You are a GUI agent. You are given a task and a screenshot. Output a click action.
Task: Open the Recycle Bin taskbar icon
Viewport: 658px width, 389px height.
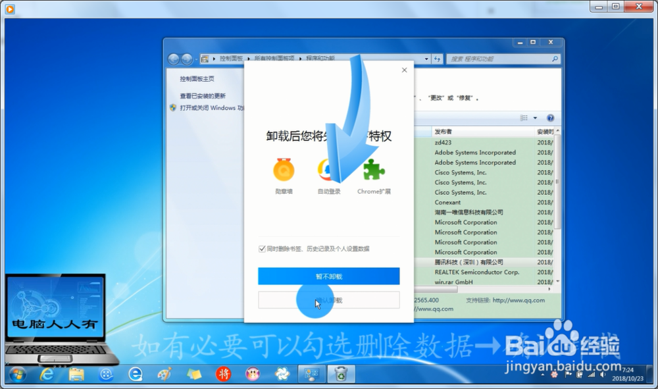341,374
